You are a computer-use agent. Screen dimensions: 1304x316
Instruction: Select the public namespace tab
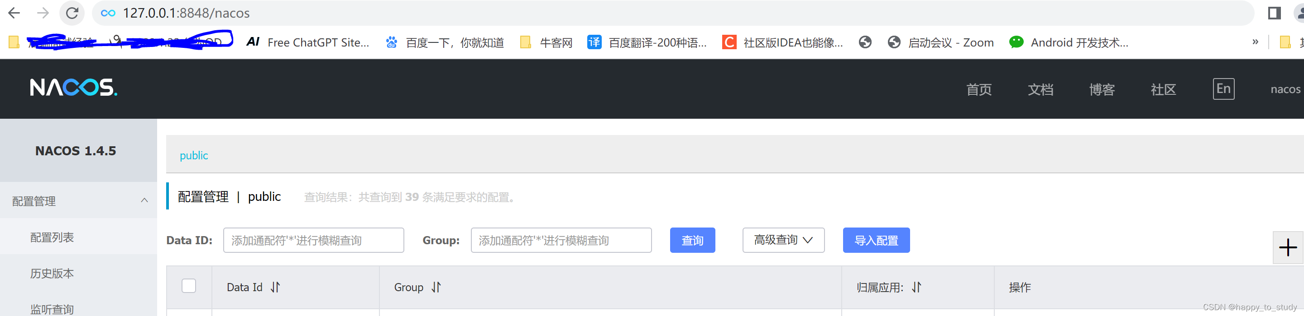[x=194, y=155]
